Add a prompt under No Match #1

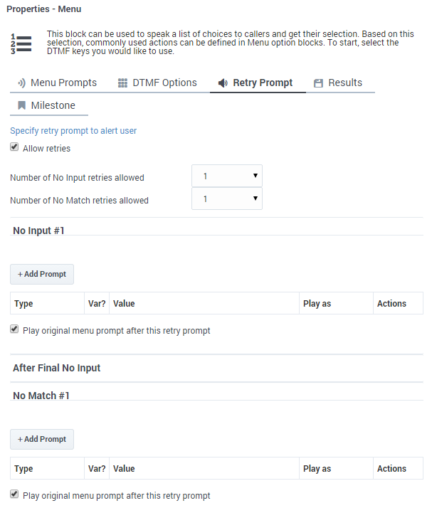(x=42, y=439)
